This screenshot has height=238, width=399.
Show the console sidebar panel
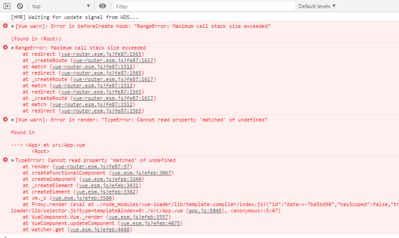7,6
